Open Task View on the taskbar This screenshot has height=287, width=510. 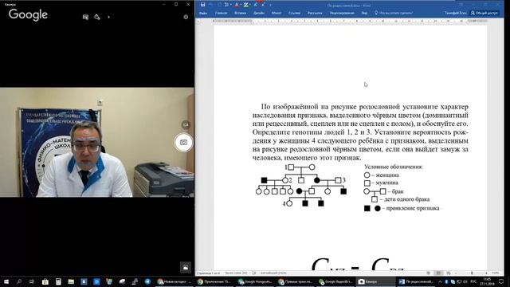(x=32, y=281)
